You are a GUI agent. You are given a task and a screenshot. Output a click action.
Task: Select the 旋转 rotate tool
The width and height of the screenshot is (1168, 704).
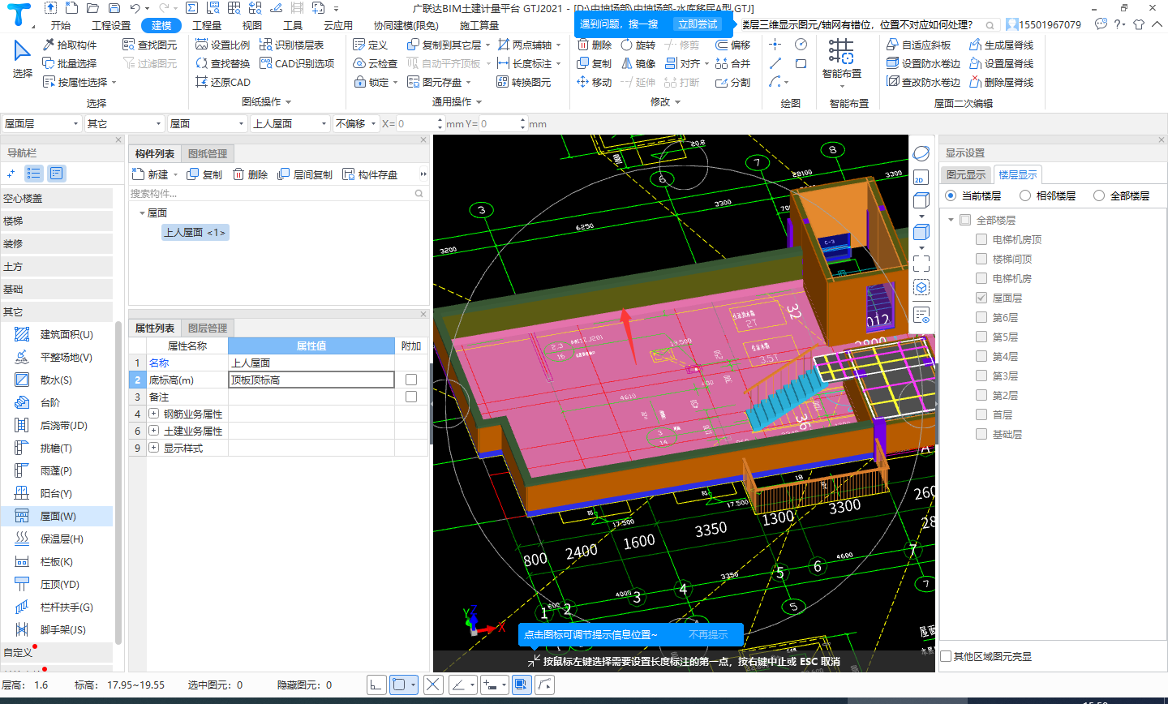(x=638, y=45)
